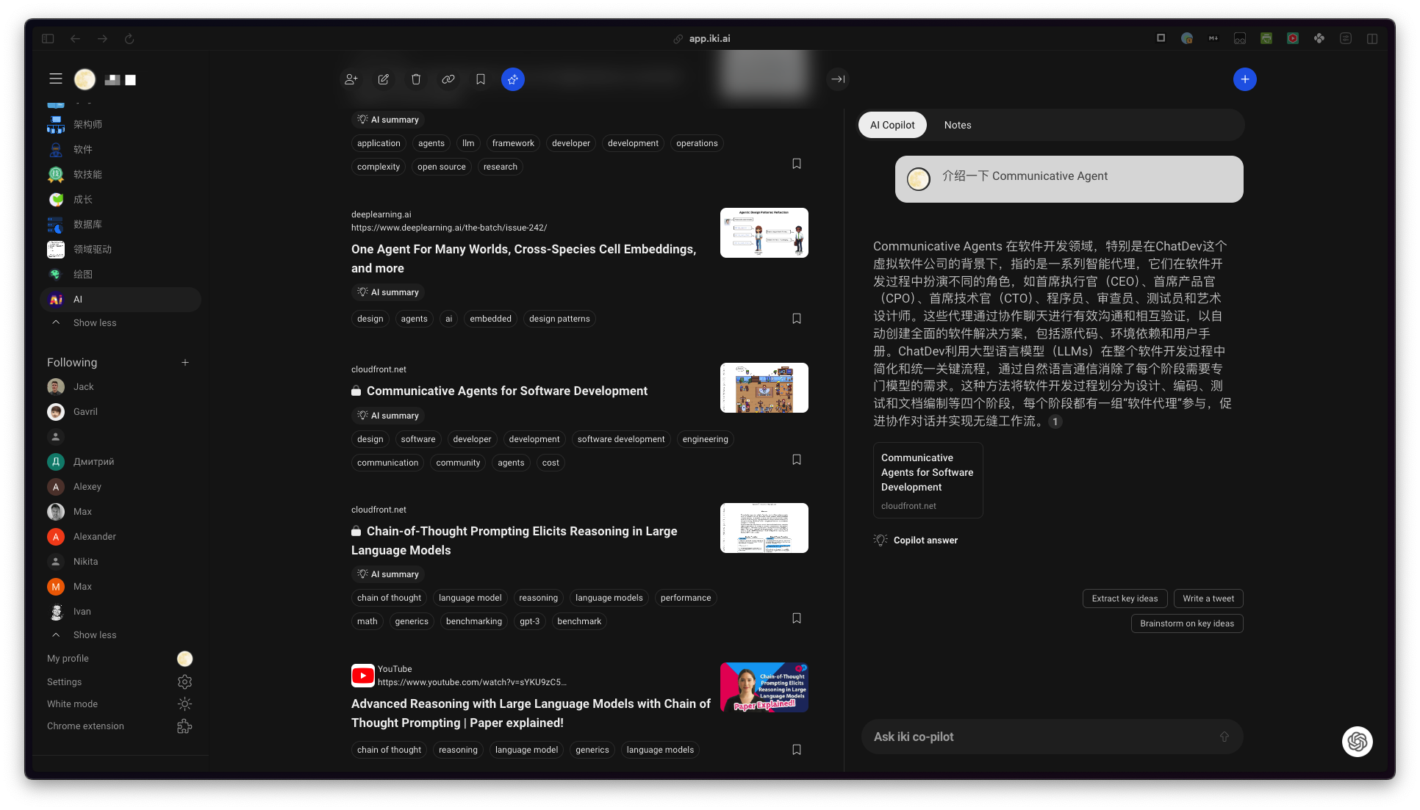Bookmark the Chain-of-Thought Prompting article
1420x810 pixels.
[x=797, y=618]
